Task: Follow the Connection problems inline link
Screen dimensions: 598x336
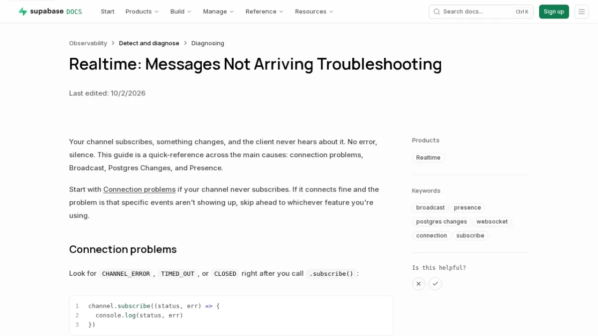Action: (140, 189)
